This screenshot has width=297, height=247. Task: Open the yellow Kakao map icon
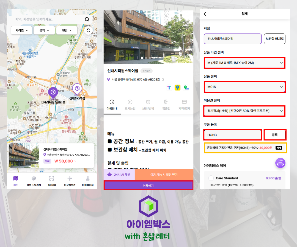(x=177, y=88)
